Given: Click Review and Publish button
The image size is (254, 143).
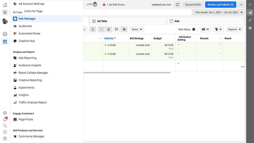Looking at the screenshot, I should [x=220, y=5].
